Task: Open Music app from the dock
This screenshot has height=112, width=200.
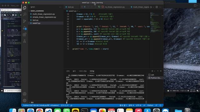Action: coord(138,110)
